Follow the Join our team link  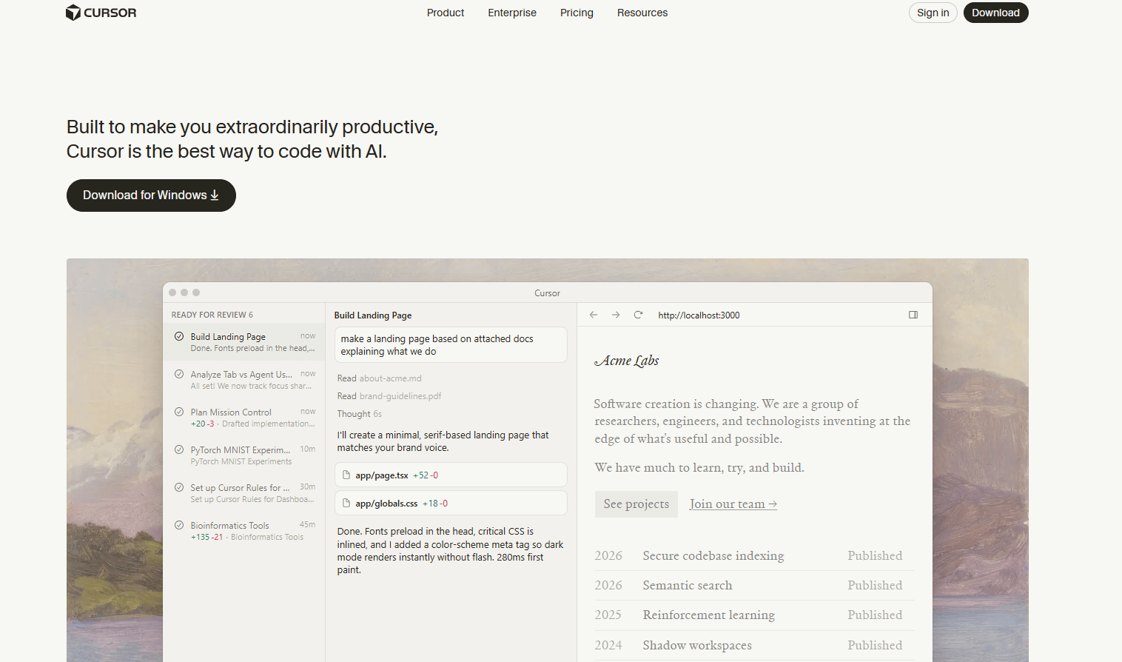click(x=732, y=504)
